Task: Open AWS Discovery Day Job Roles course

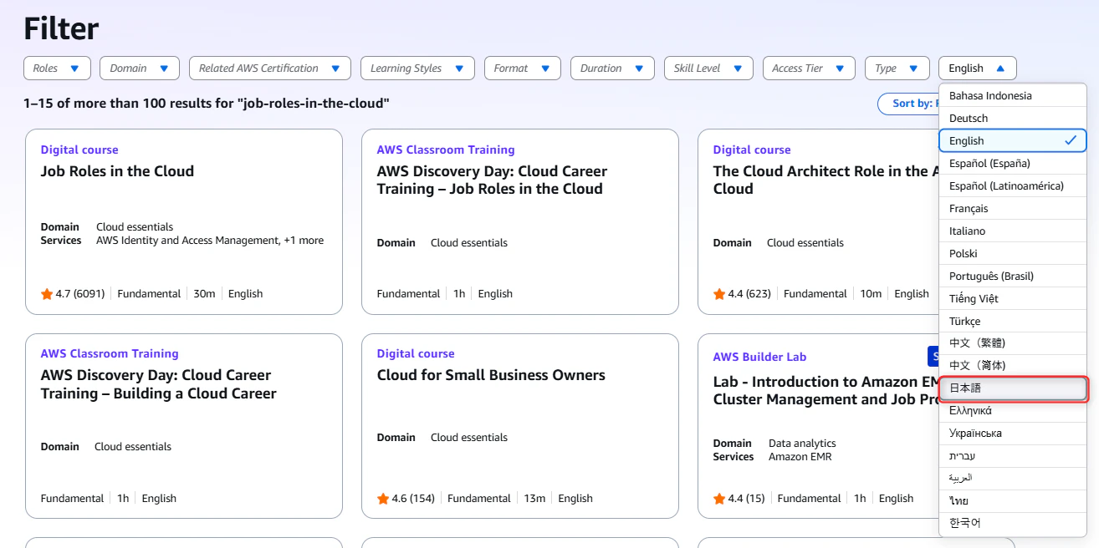Action: coord(492,180)
